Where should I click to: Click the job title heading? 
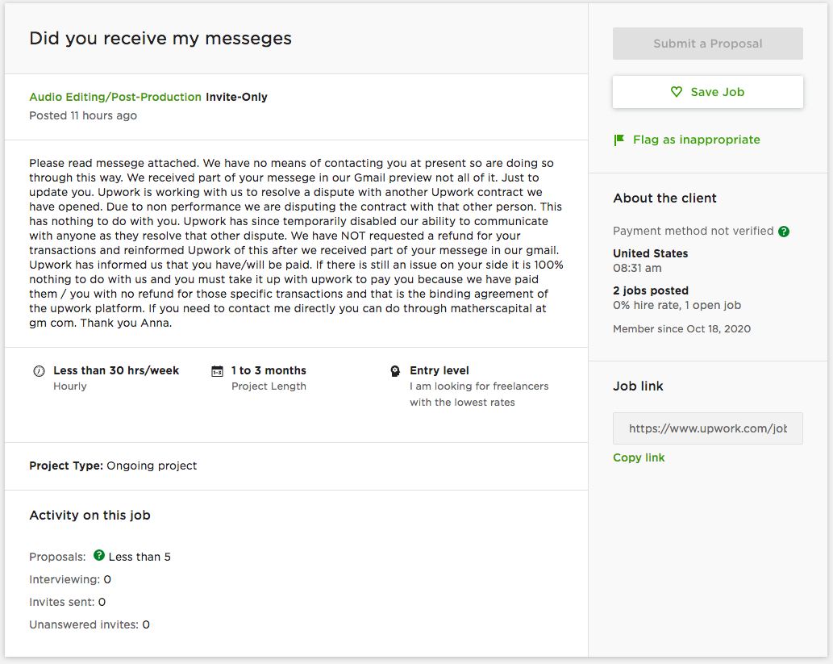point(160,38)
